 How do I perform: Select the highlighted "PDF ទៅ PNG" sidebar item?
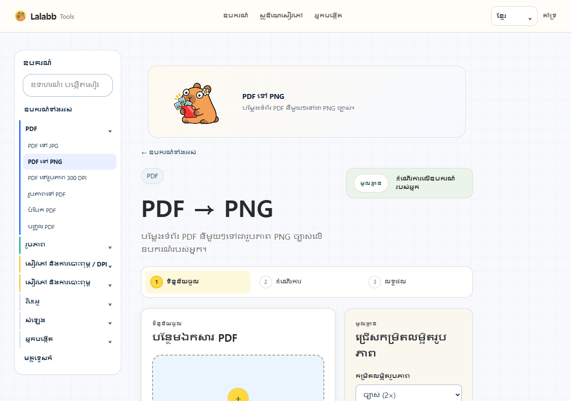70,162
